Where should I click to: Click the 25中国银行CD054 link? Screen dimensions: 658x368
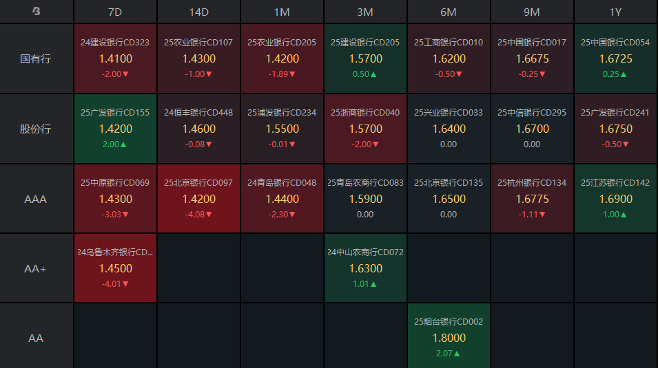tap(615, 43)
